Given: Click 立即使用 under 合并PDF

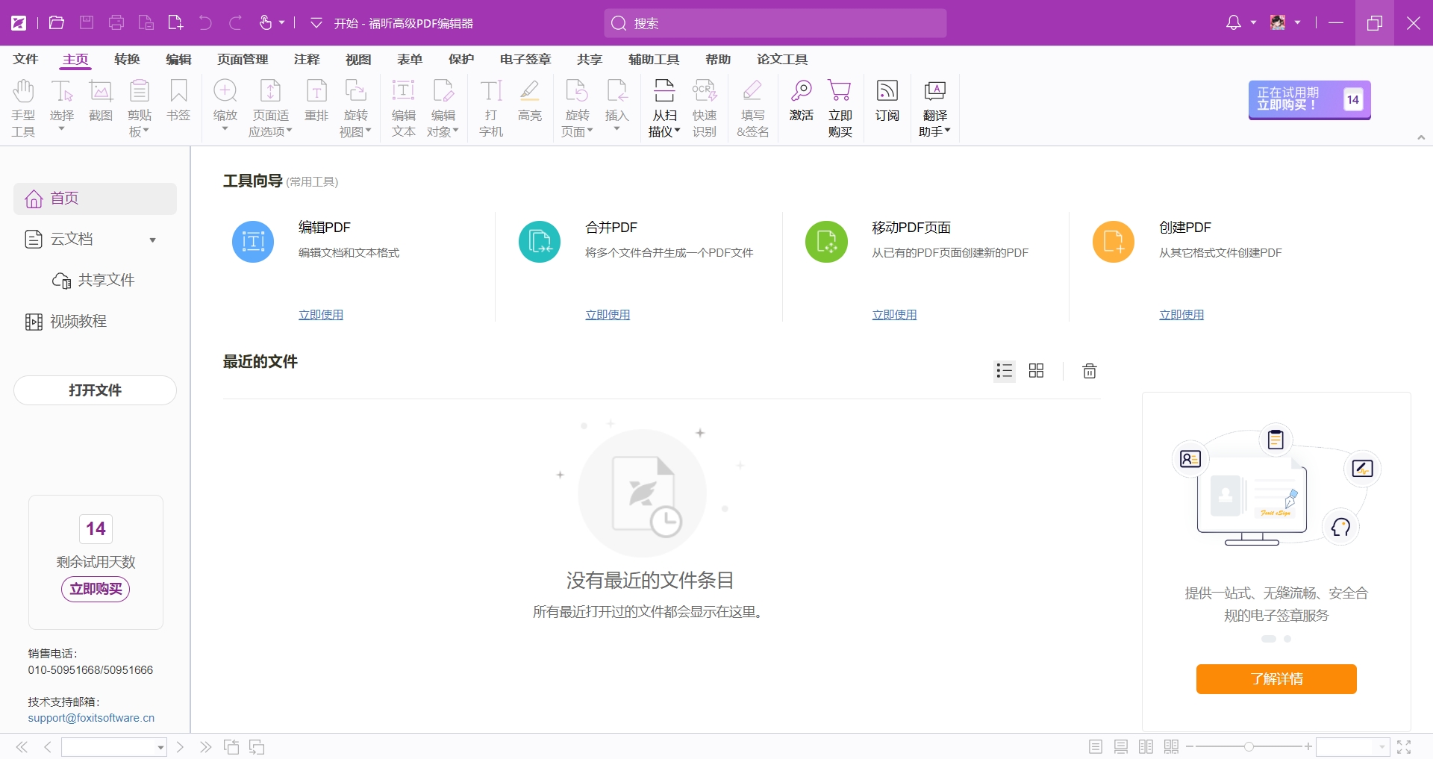Looking at the screenshot, I should tap(607, 314).
